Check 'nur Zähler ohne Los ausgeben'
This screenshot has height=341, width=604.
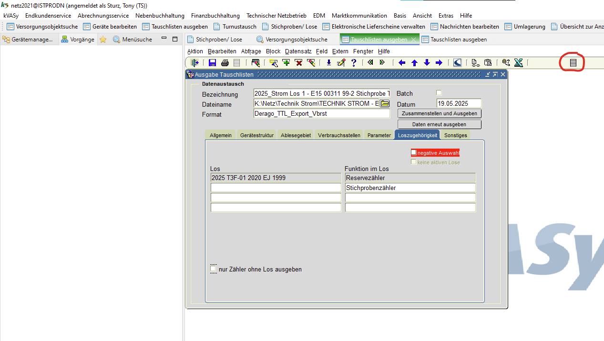pos(213,269)
